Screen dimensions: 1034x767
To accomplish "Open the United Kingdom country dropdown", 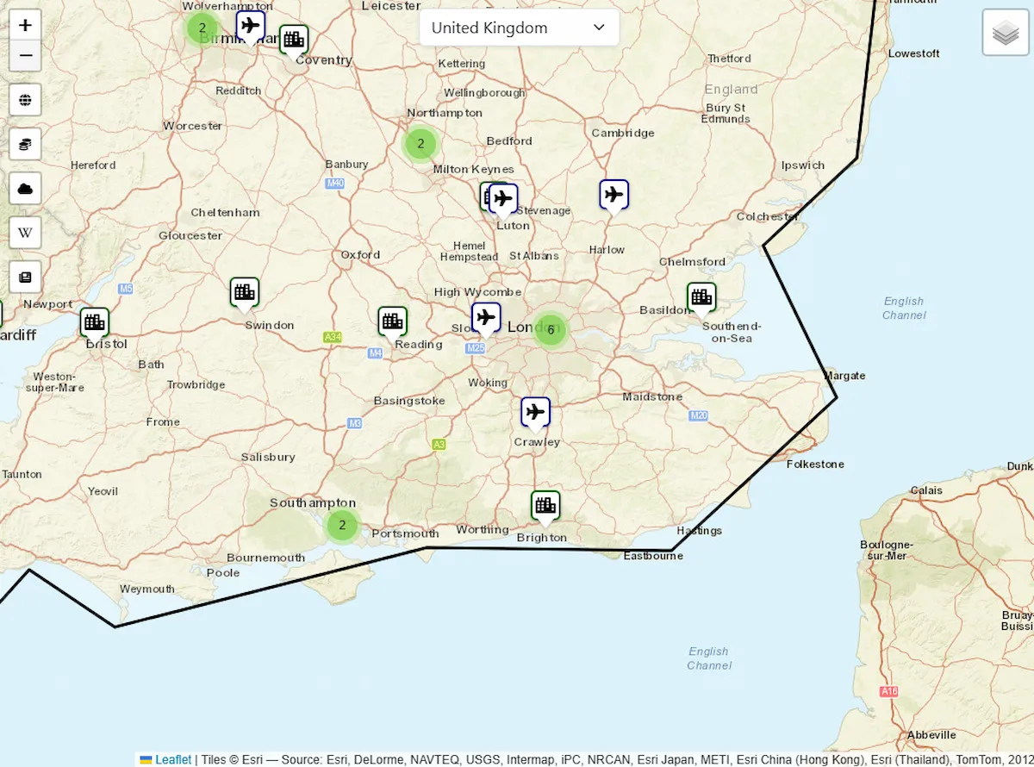I will [x=519, y=28].
